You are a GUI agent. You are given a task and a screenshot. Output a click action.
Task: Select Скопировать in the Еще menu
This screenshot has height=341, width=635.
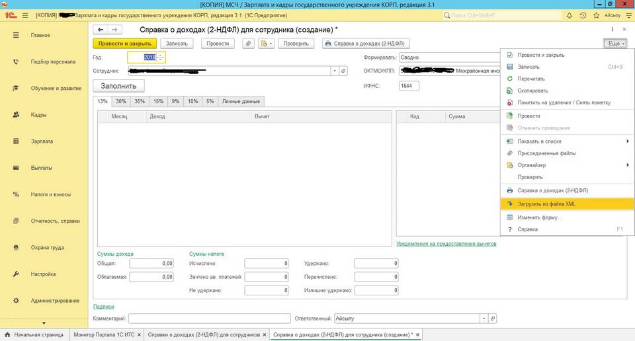point(568,91)
